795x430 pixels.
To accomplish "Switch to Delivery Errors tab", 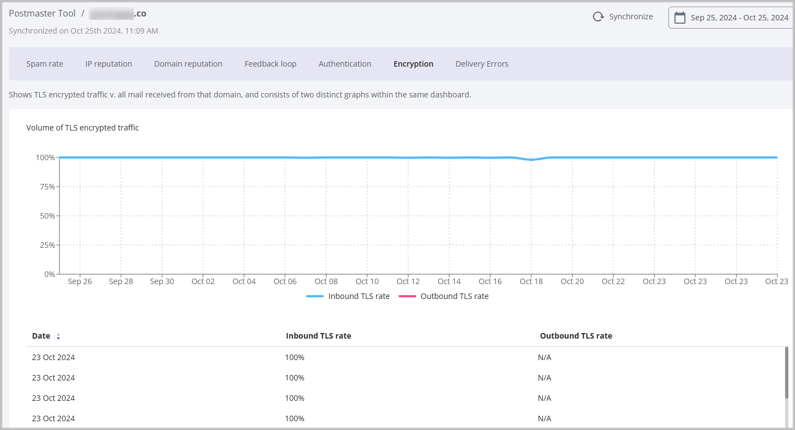I will [x=482, y=64].
